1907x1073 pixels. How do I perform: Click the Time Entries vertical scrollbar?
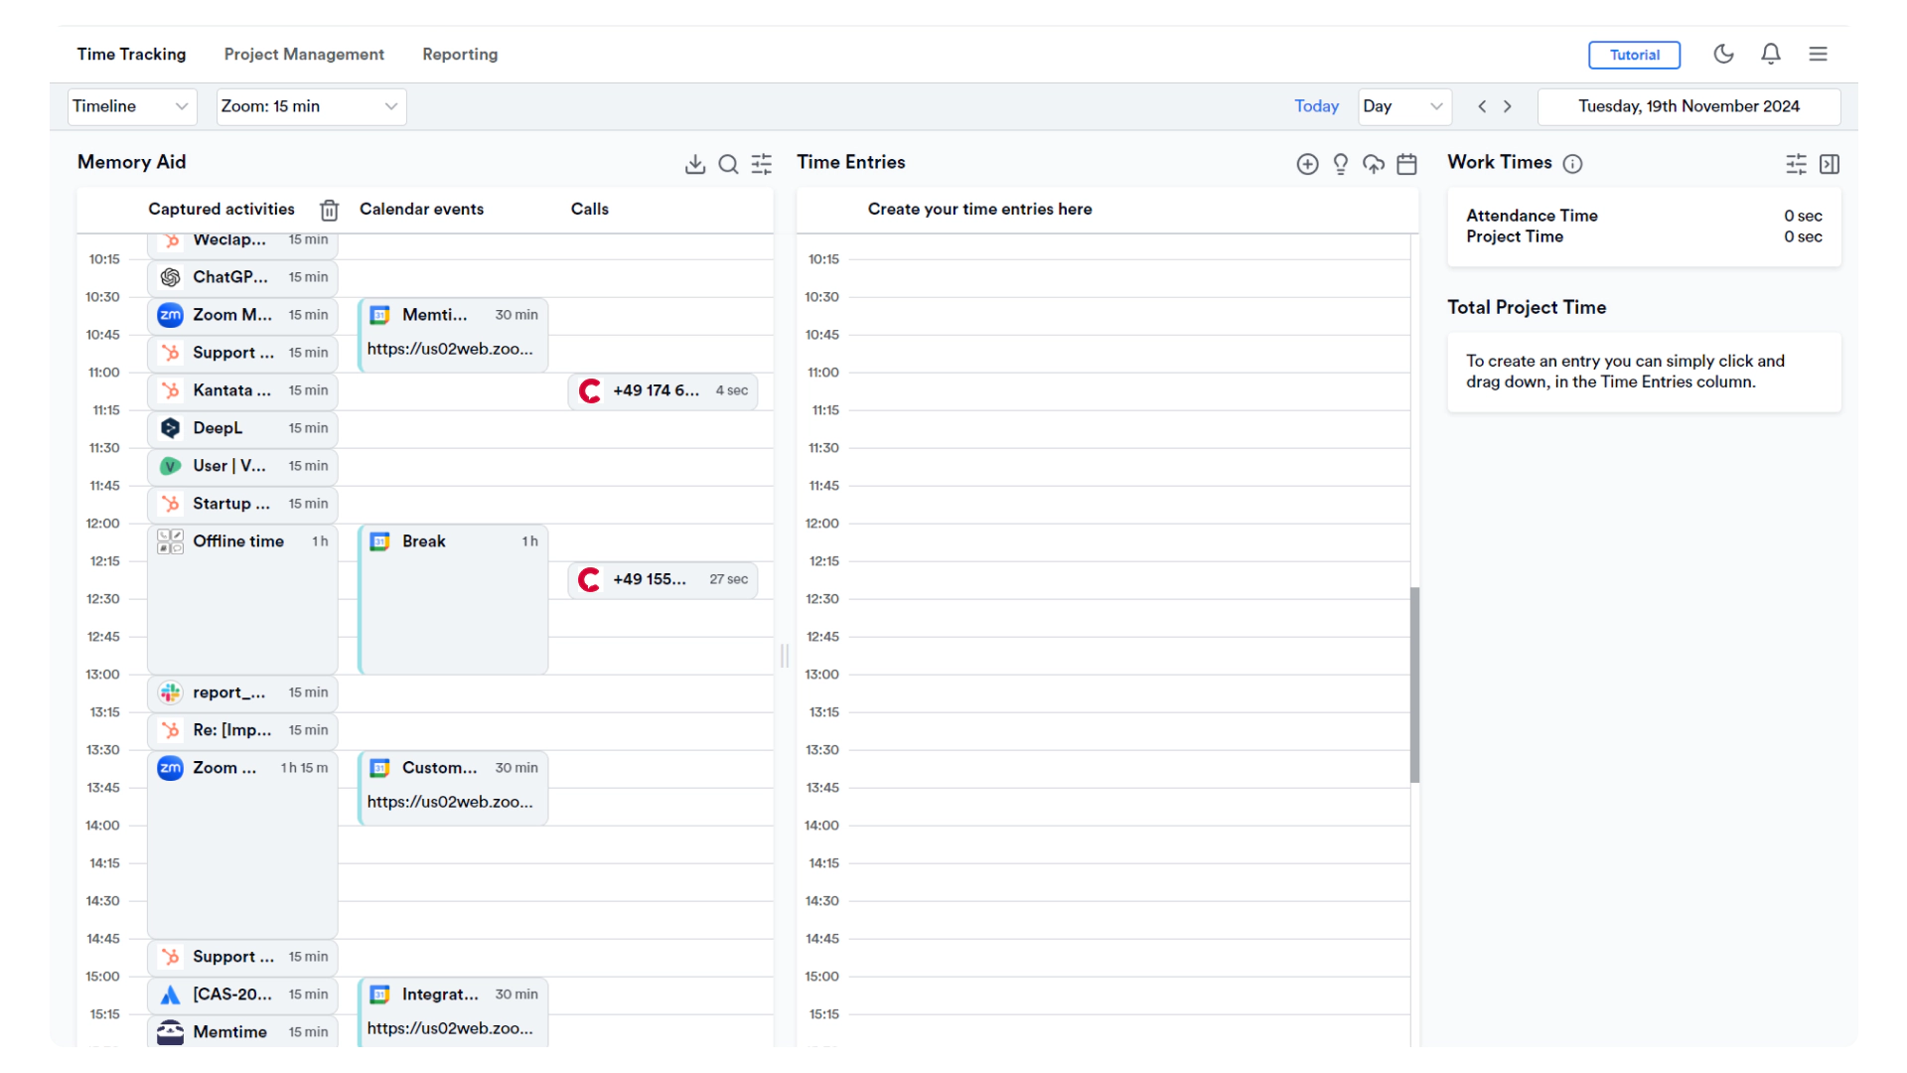[1414, 685]
